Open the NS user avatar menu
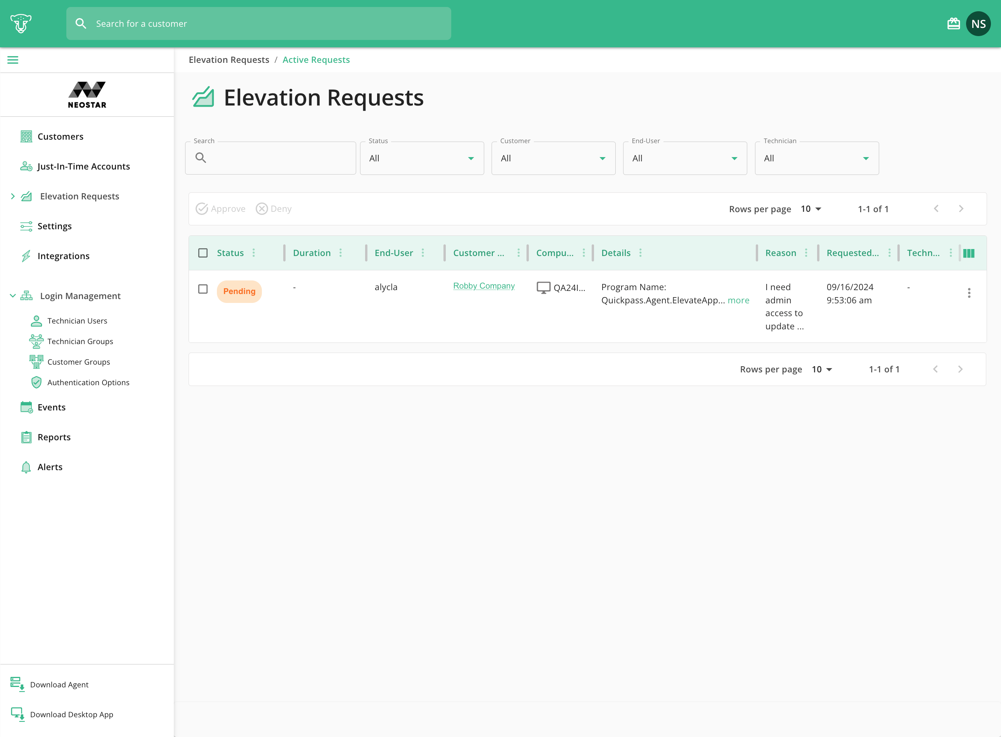The image size is (1001, 737). (978, 24)
